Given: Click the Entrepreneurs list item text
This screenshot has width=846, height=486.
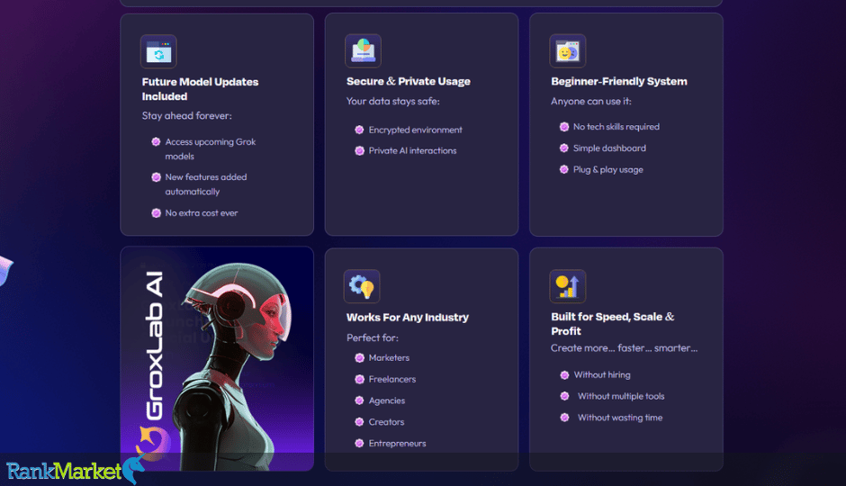Looking at the screenshot, I should 397,444.
